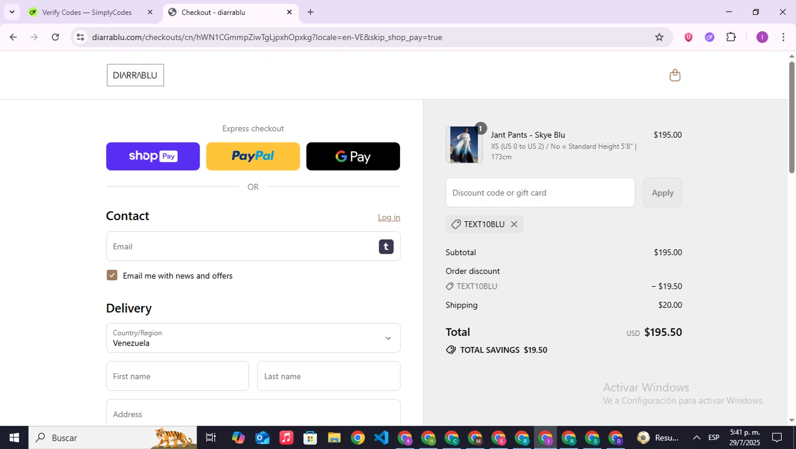Click the Jant Pants product thumbnail
The height and width of the screenshot is (449, 796).
tap(464, 145)
